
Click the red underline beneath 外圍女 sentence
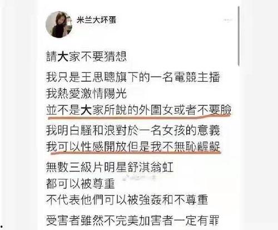138,118
